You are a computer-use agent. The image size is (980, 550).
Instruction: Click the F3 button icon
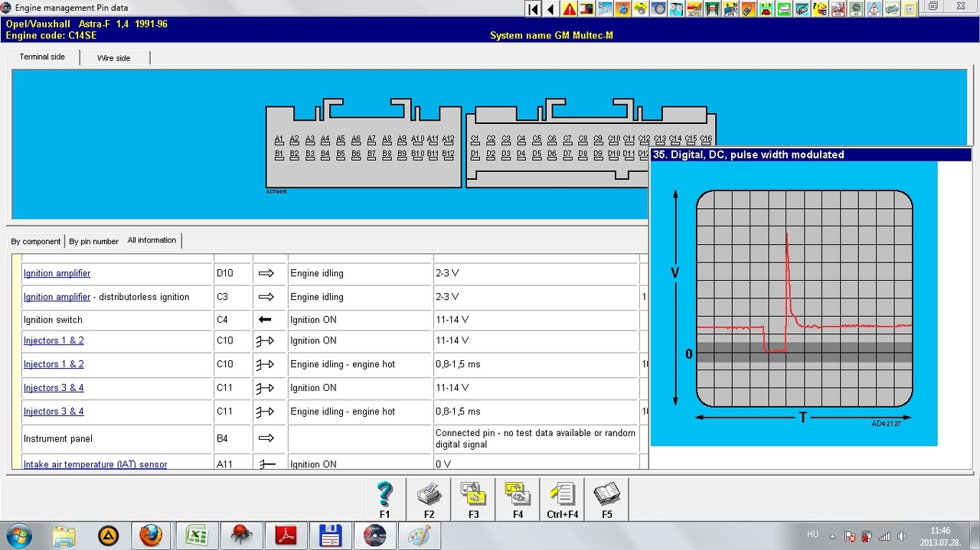coord(473,500)
